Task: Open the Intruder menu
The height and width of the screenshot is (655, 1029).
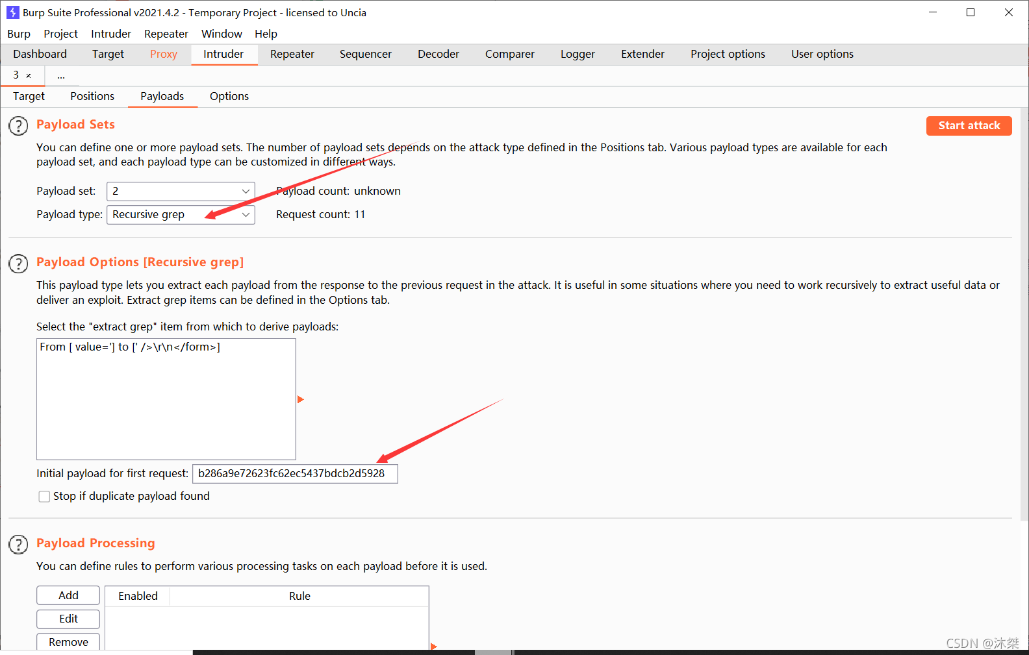Action: [111, 34]
